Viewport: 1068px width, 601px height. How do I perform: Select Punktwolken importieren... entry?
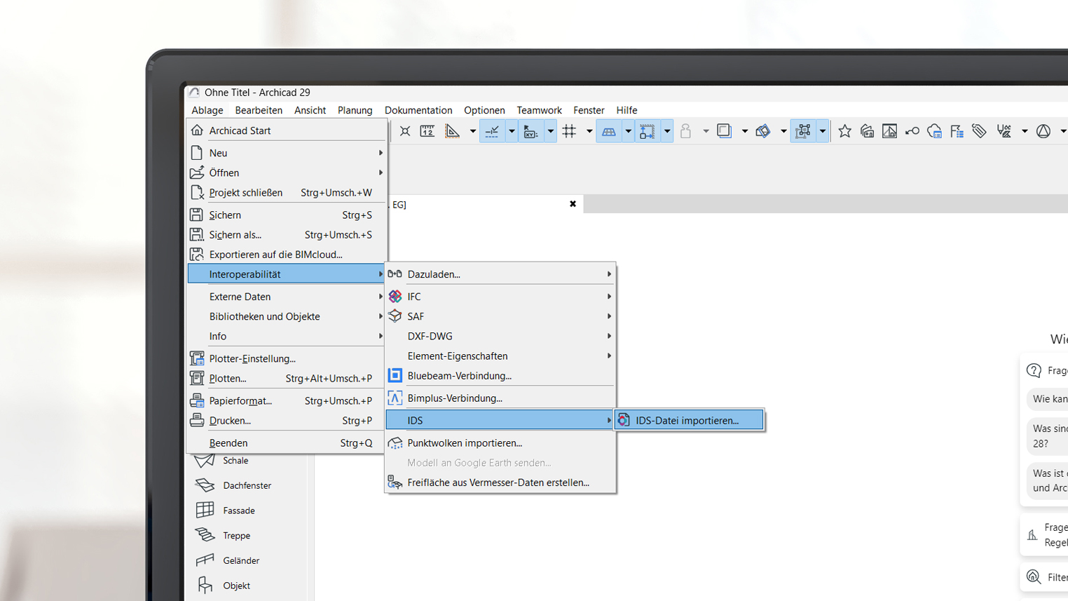pyautogui.click(x=465, y=443)
